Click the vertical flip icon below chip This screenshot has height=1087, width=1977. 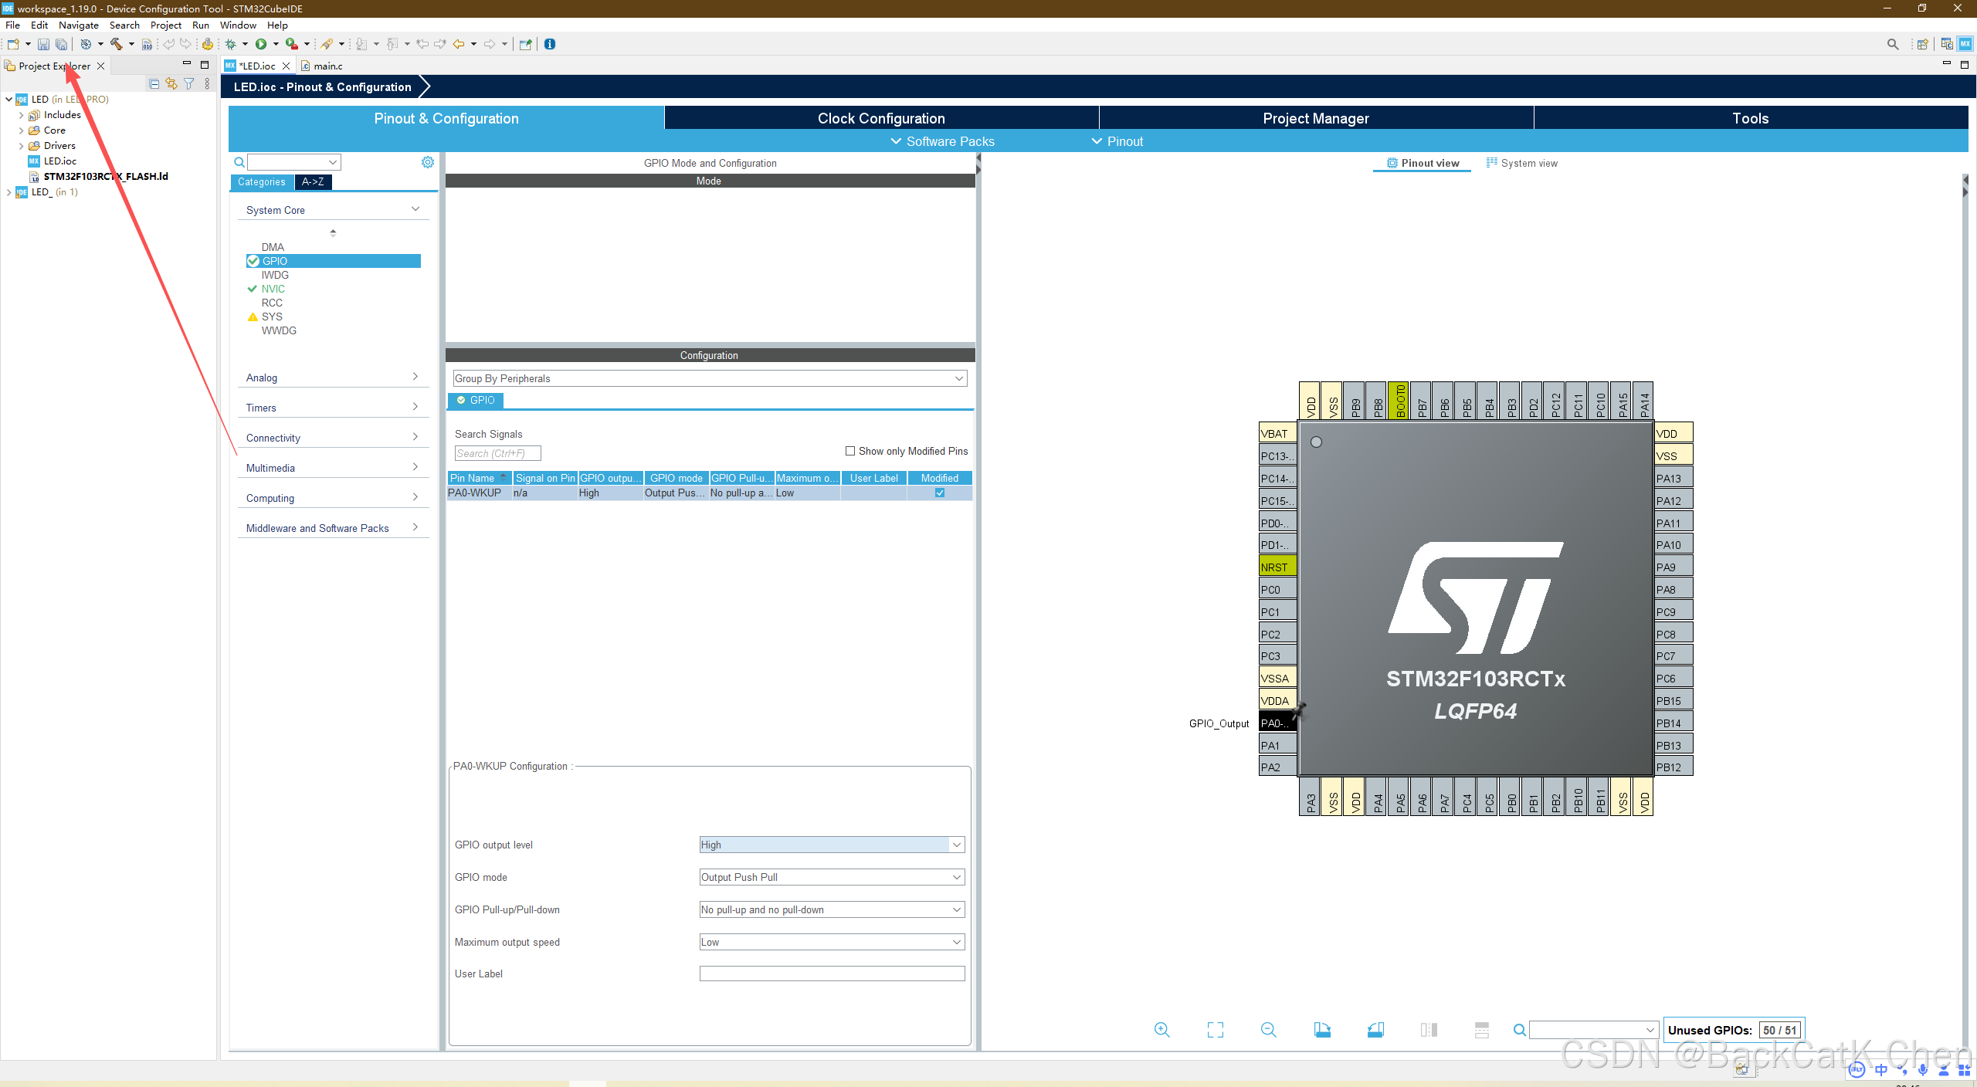coord(1482,1030)
